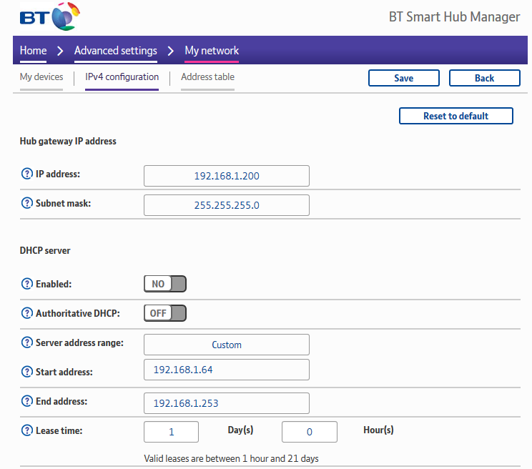Image resolution: width=532 pixels, height=469 pixels.
Task: Click help icon next to DHCP Enabled
Action: coord(27,284)
